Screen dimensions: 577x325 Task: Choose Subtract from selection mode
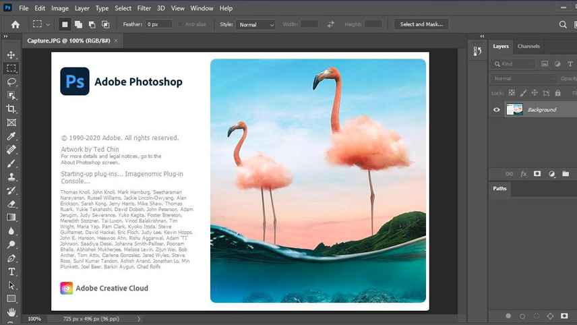[x=92, y=25]
